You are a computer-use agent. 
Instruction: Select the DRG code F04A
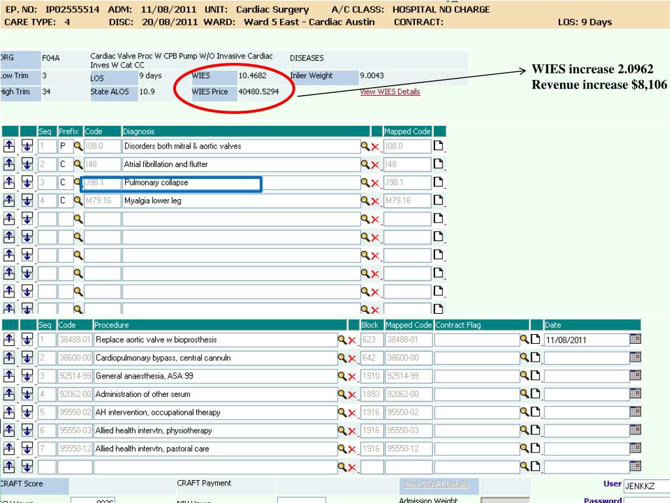click(x=51, y=58)
